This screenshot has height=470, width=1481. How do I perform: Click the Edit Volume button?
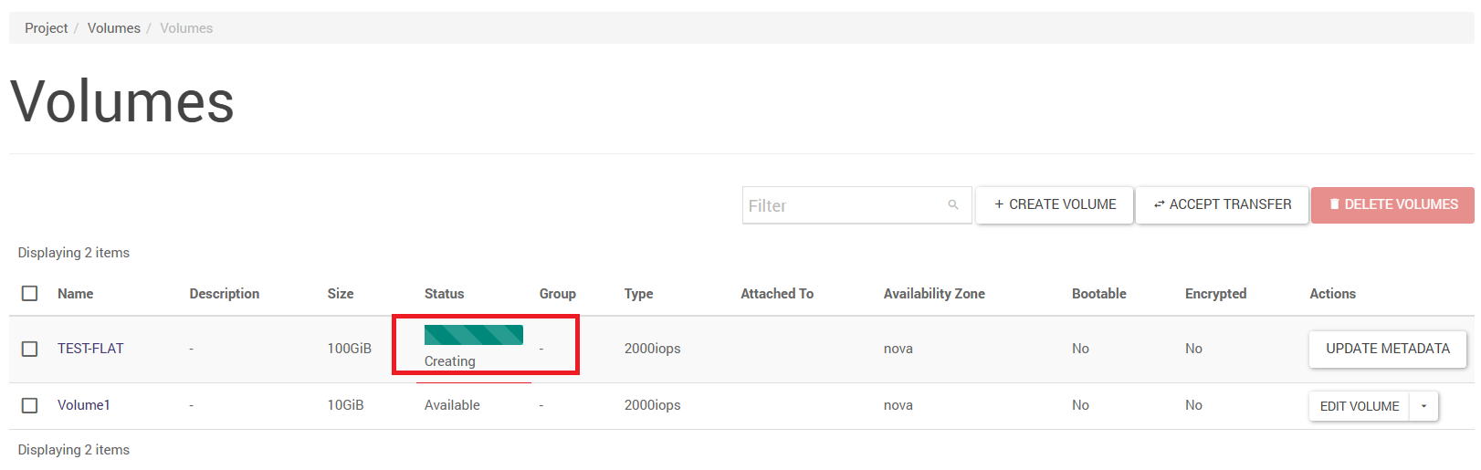(x=1359, y=406)
